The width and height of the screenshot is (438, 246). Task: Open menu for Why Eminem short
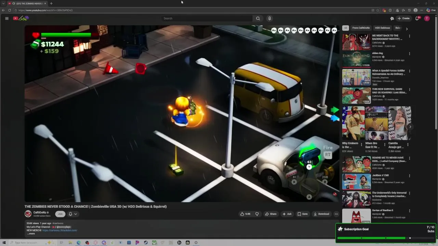[x=362, y=145]
